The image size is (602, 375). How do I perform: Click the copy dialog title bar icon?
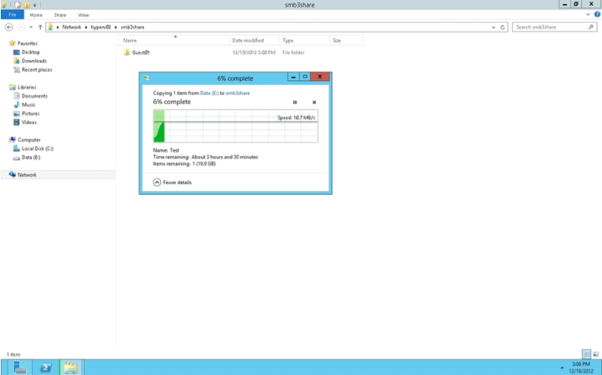[x=146, y=78]
